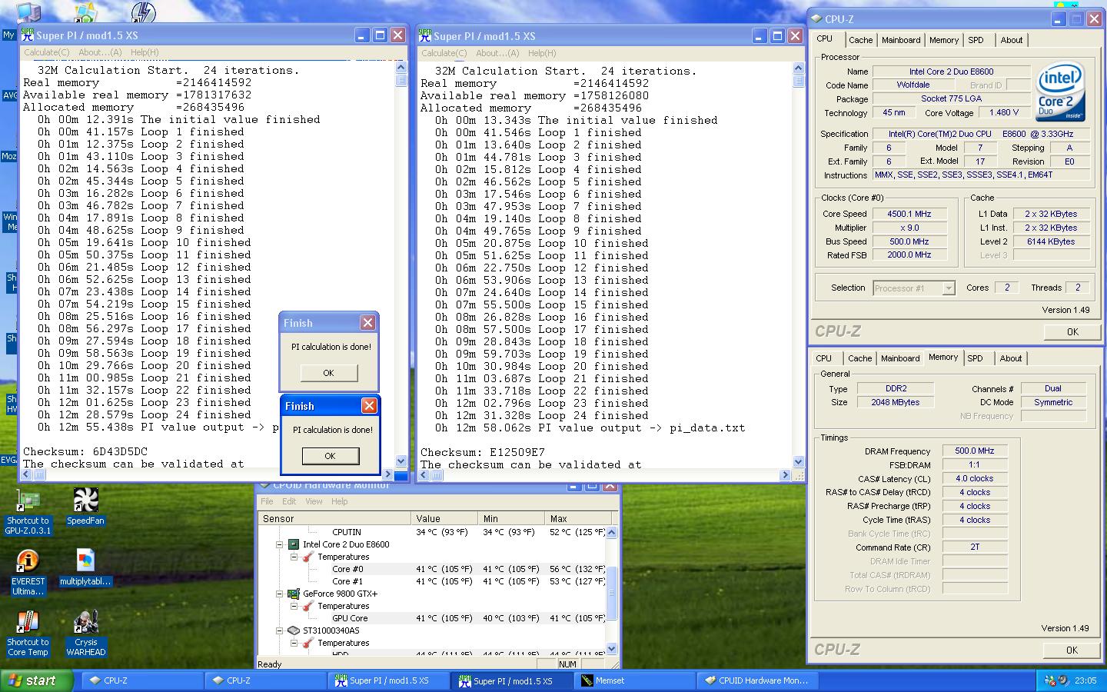
Task: Open the Processor #1 selection dropdown
Action: click(x=948, y=288)
